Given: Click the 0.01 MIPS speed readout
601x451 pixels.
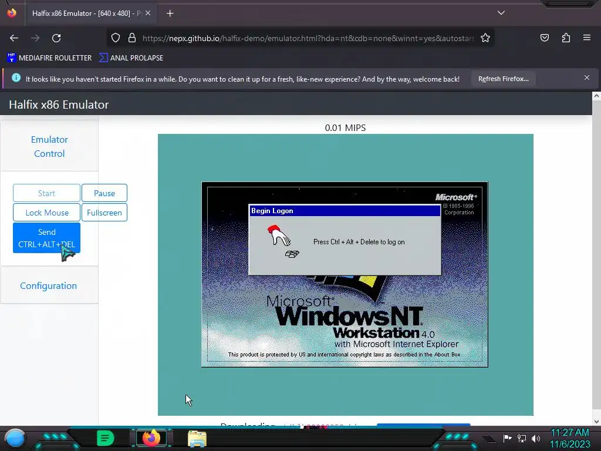Looking at the screenshot, I should (345, 128).
